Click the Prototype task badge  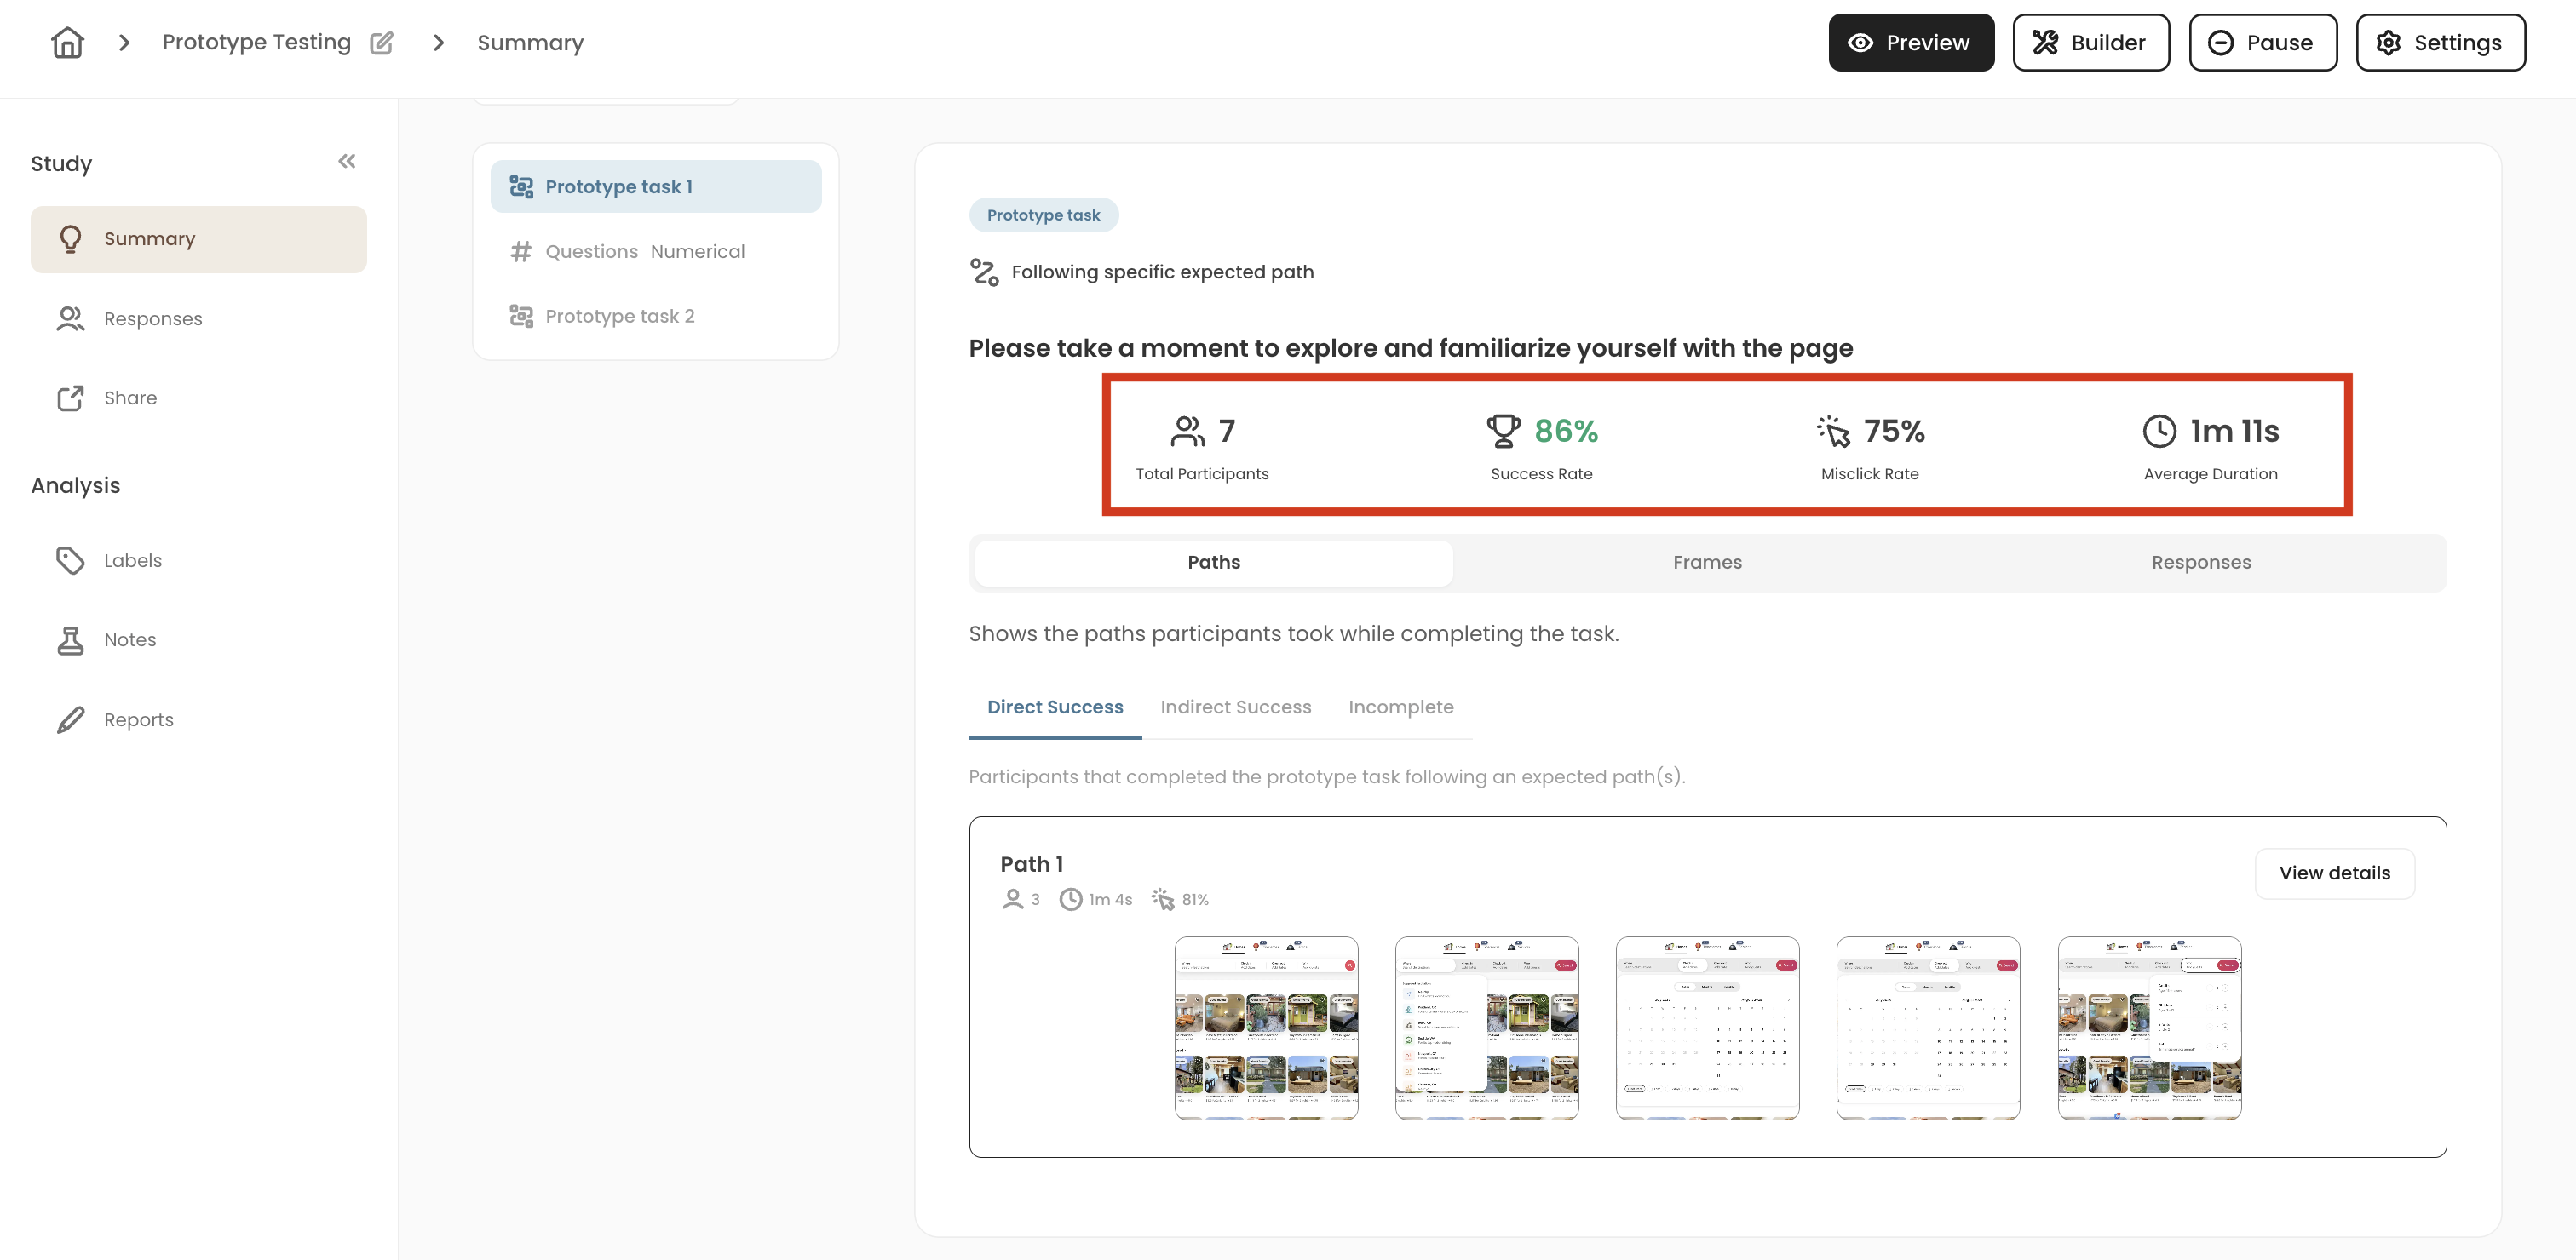click(x=1043, y=216)
